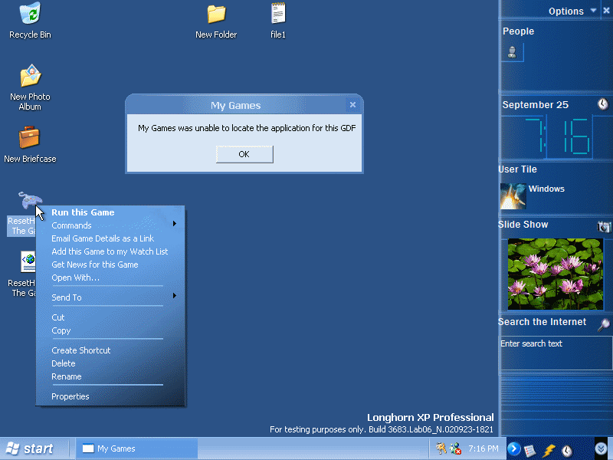Viewport: 613px width, 460px height.
Task: Click the Windows user name label
Action: click(546, 189)
